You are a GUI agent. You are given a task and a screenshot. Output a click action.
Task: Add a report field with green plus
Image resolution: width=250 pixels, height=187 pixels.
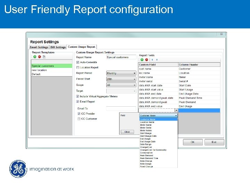142,60
